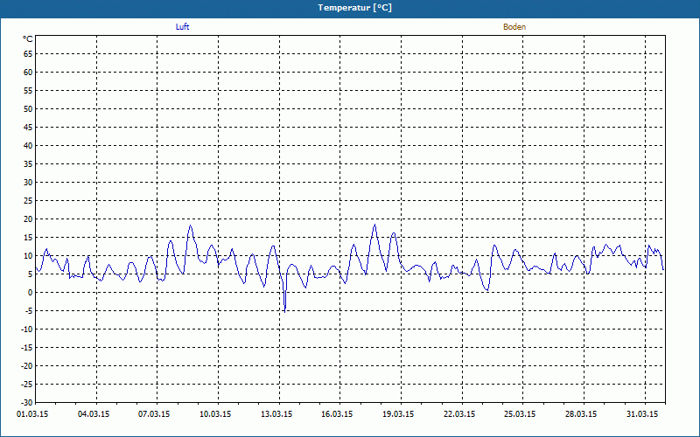Click the 0 value on temperature axis

31,293
